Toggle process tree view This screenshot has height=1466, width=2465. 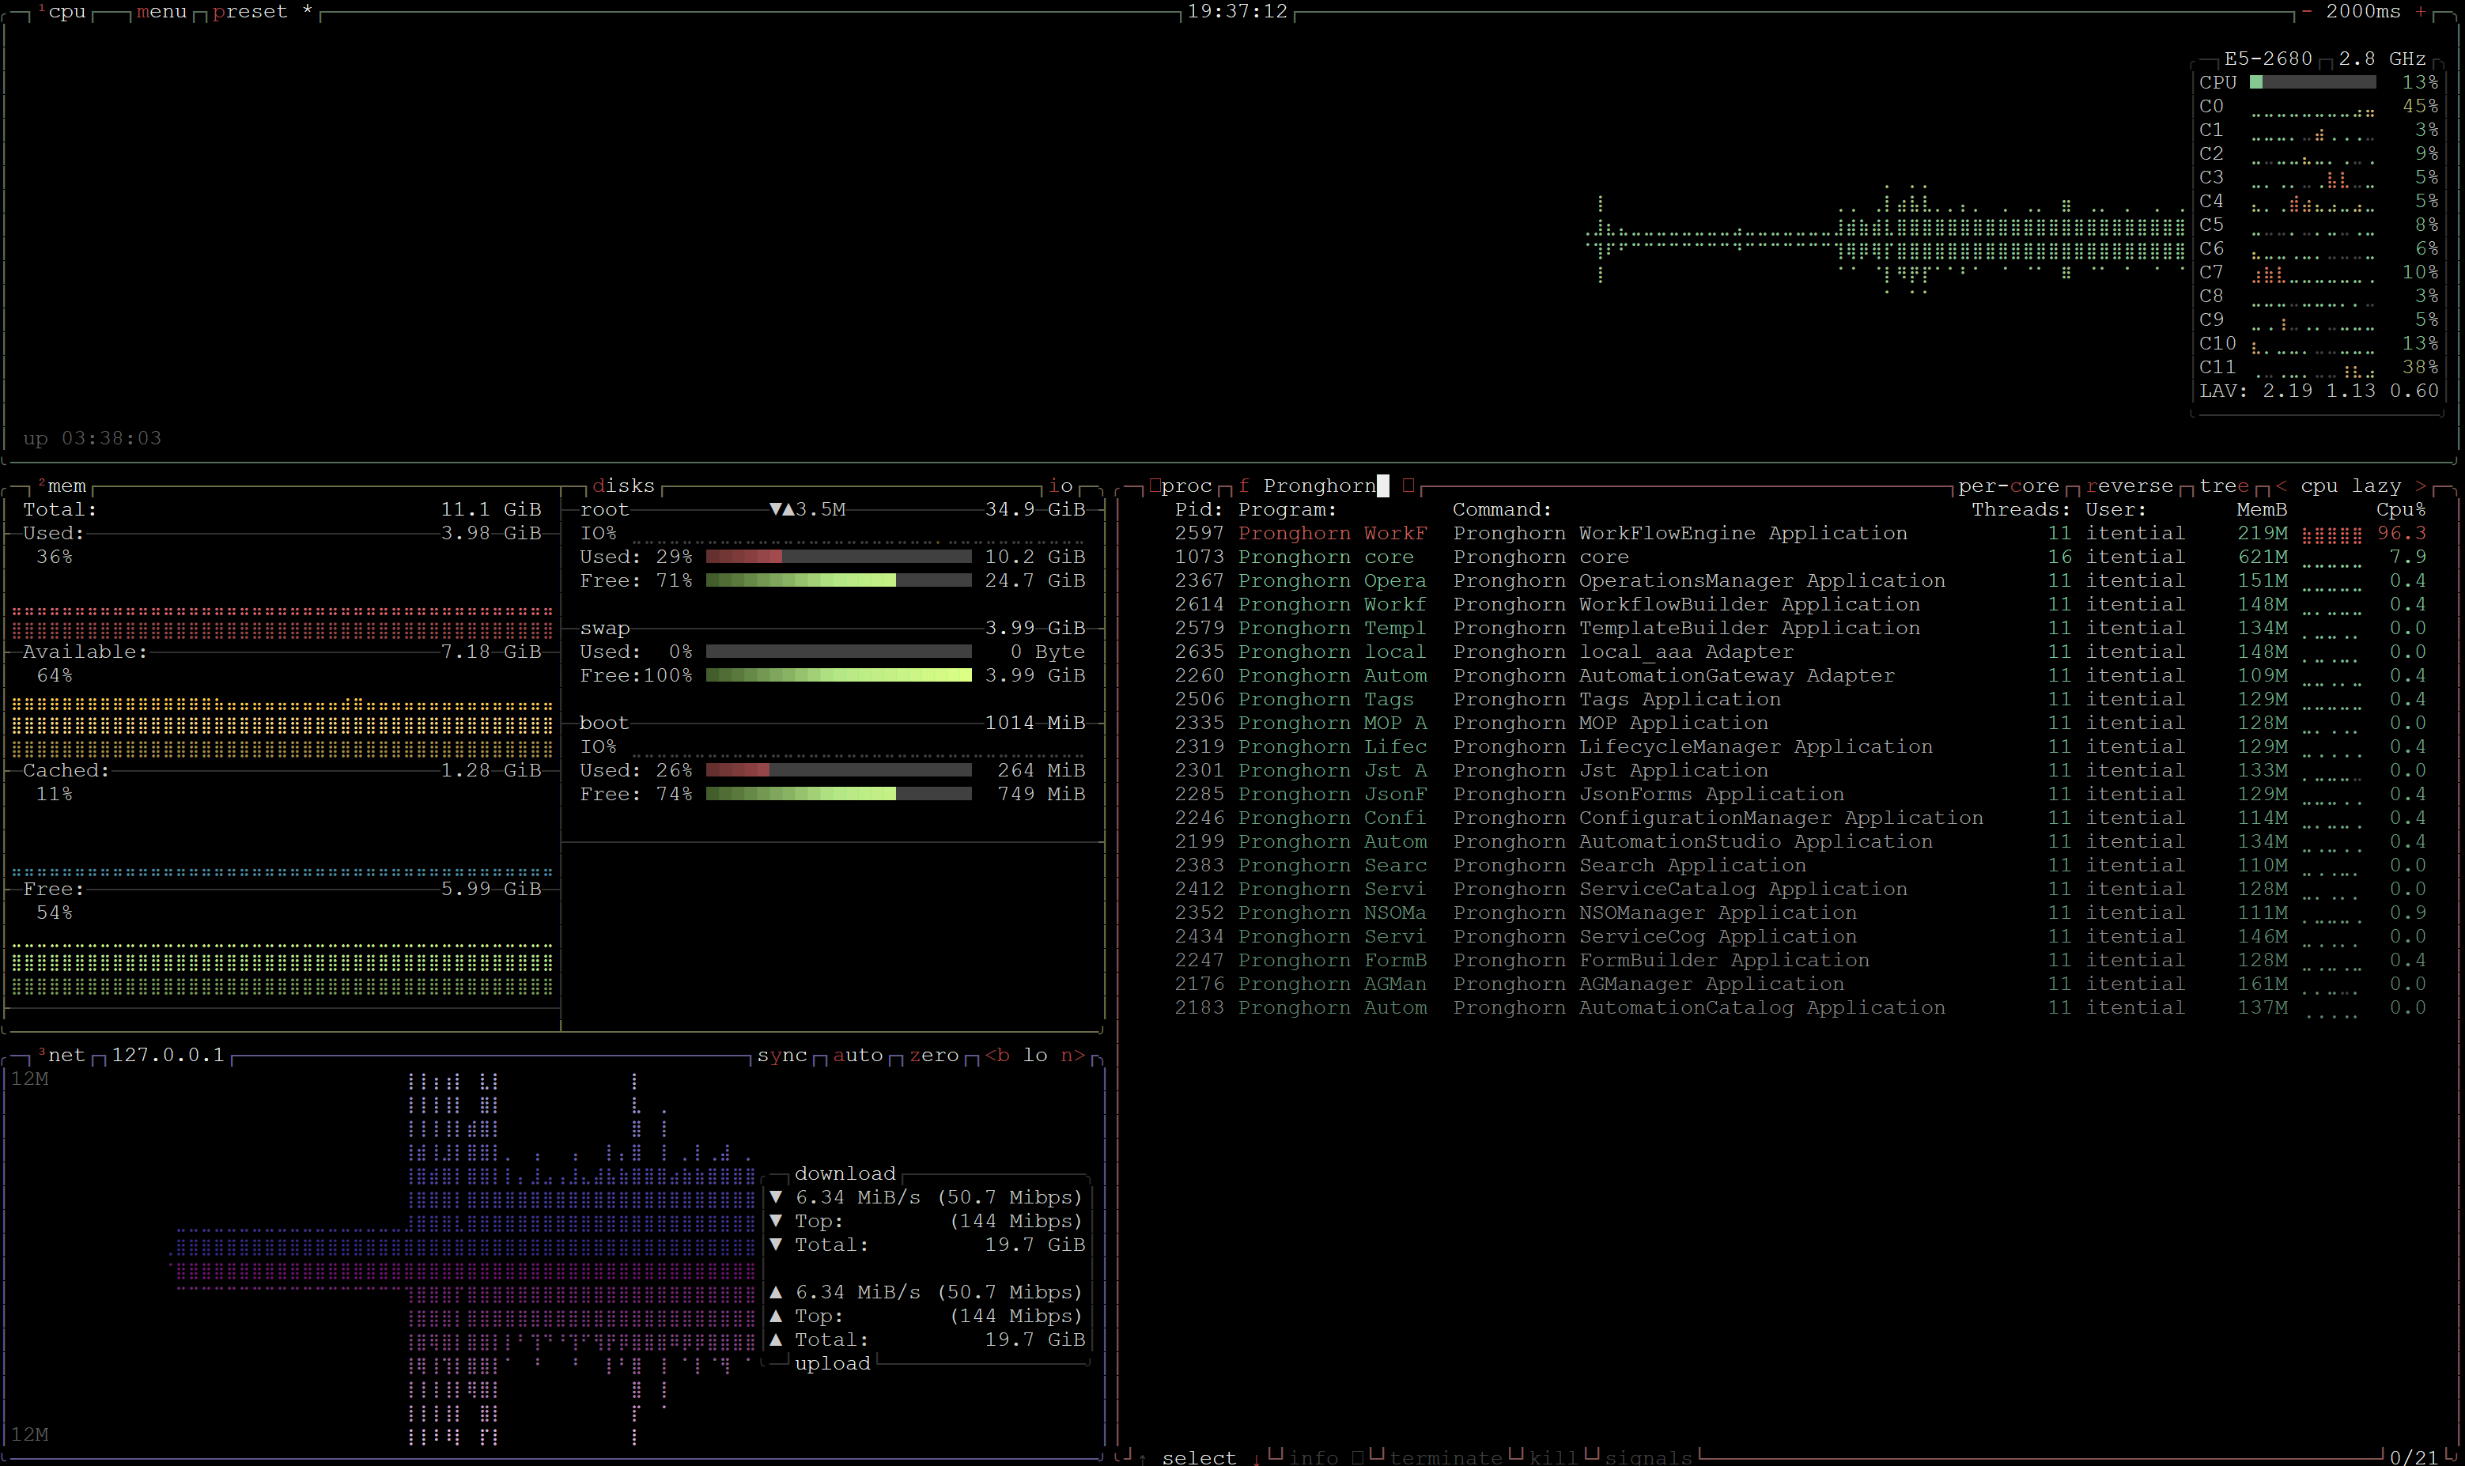(2224, 486)
